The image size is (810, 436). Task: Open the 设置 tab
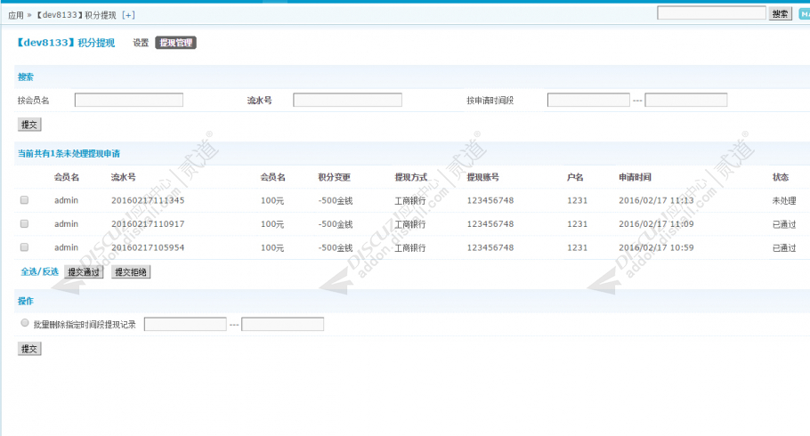coord(141,43)
